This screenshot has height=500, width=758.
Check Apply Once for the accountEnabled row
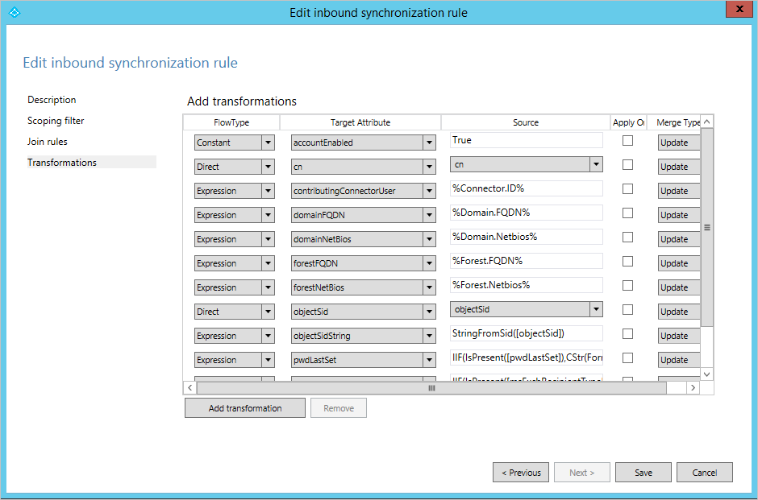coord(627,140)
